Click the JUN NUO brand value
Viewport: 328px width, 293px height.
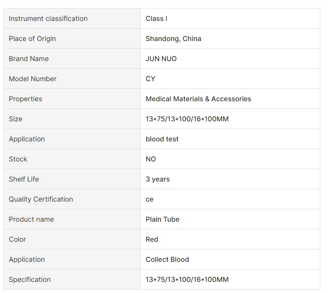point(161,59)
